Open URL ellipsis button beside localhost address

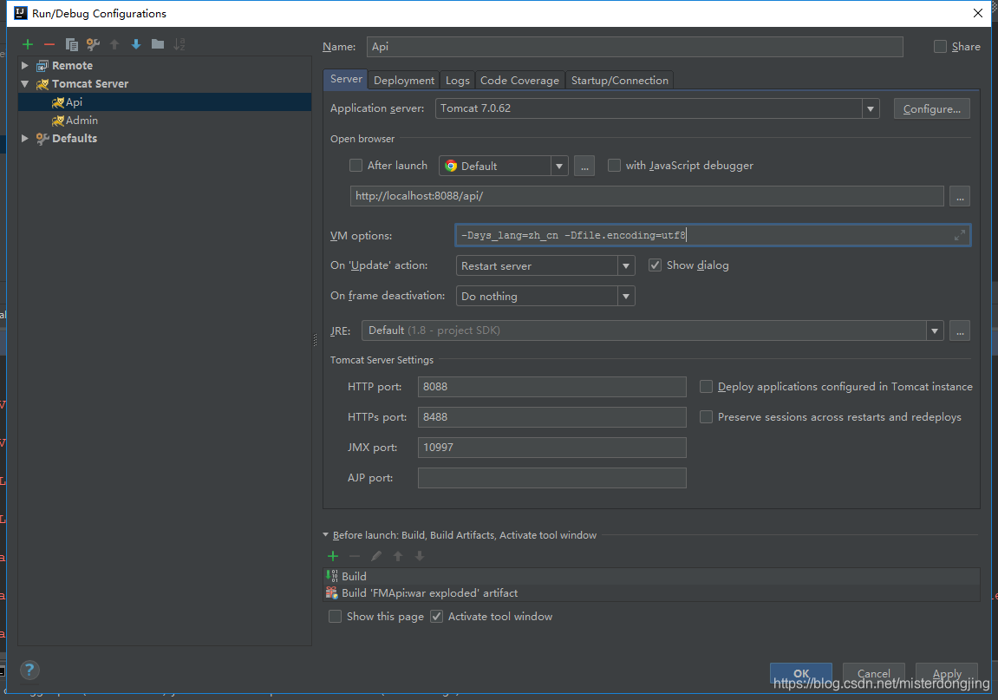[960, 196]
